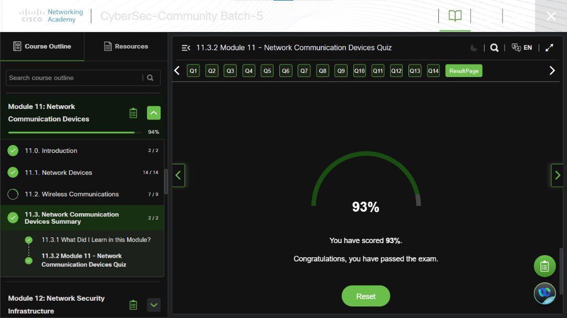Go to question Q5

(267, 71)
